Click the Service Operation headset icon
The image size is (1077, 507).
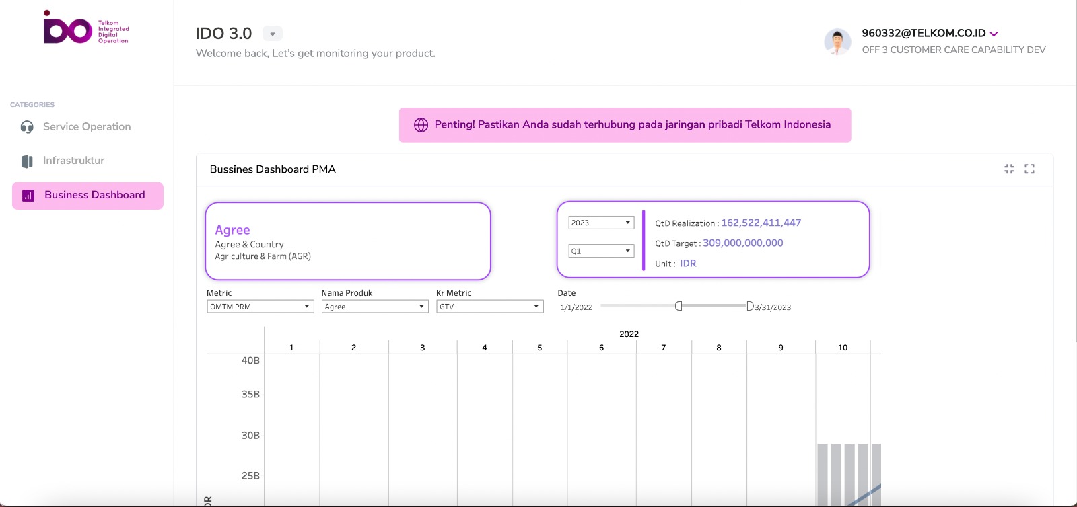pyautogui.click(x=27, y=127)
